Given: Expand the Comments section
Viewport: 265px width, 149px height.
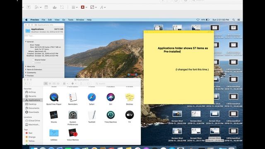Looking at the screenshot, I should point(26,72).
